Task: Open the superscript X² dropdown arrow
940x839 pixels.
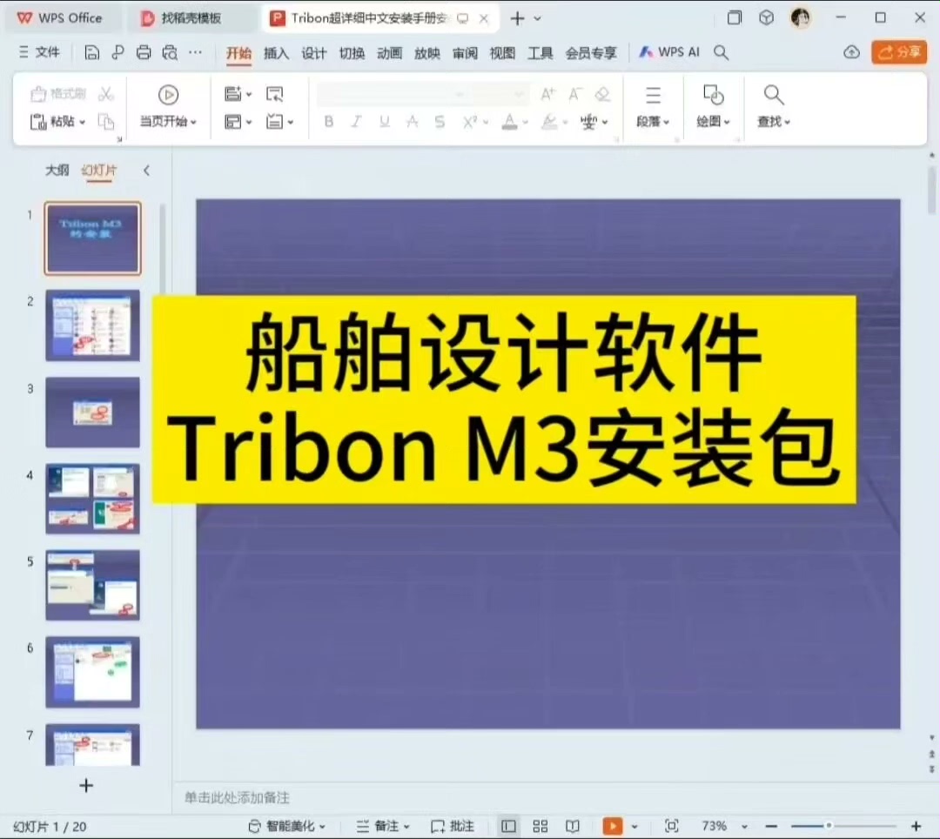Action: (485, 122)
